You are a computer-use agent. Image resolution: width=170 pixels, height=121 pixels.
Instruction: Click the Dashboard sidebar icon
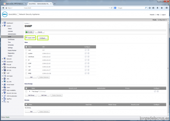tap(5, 23)
